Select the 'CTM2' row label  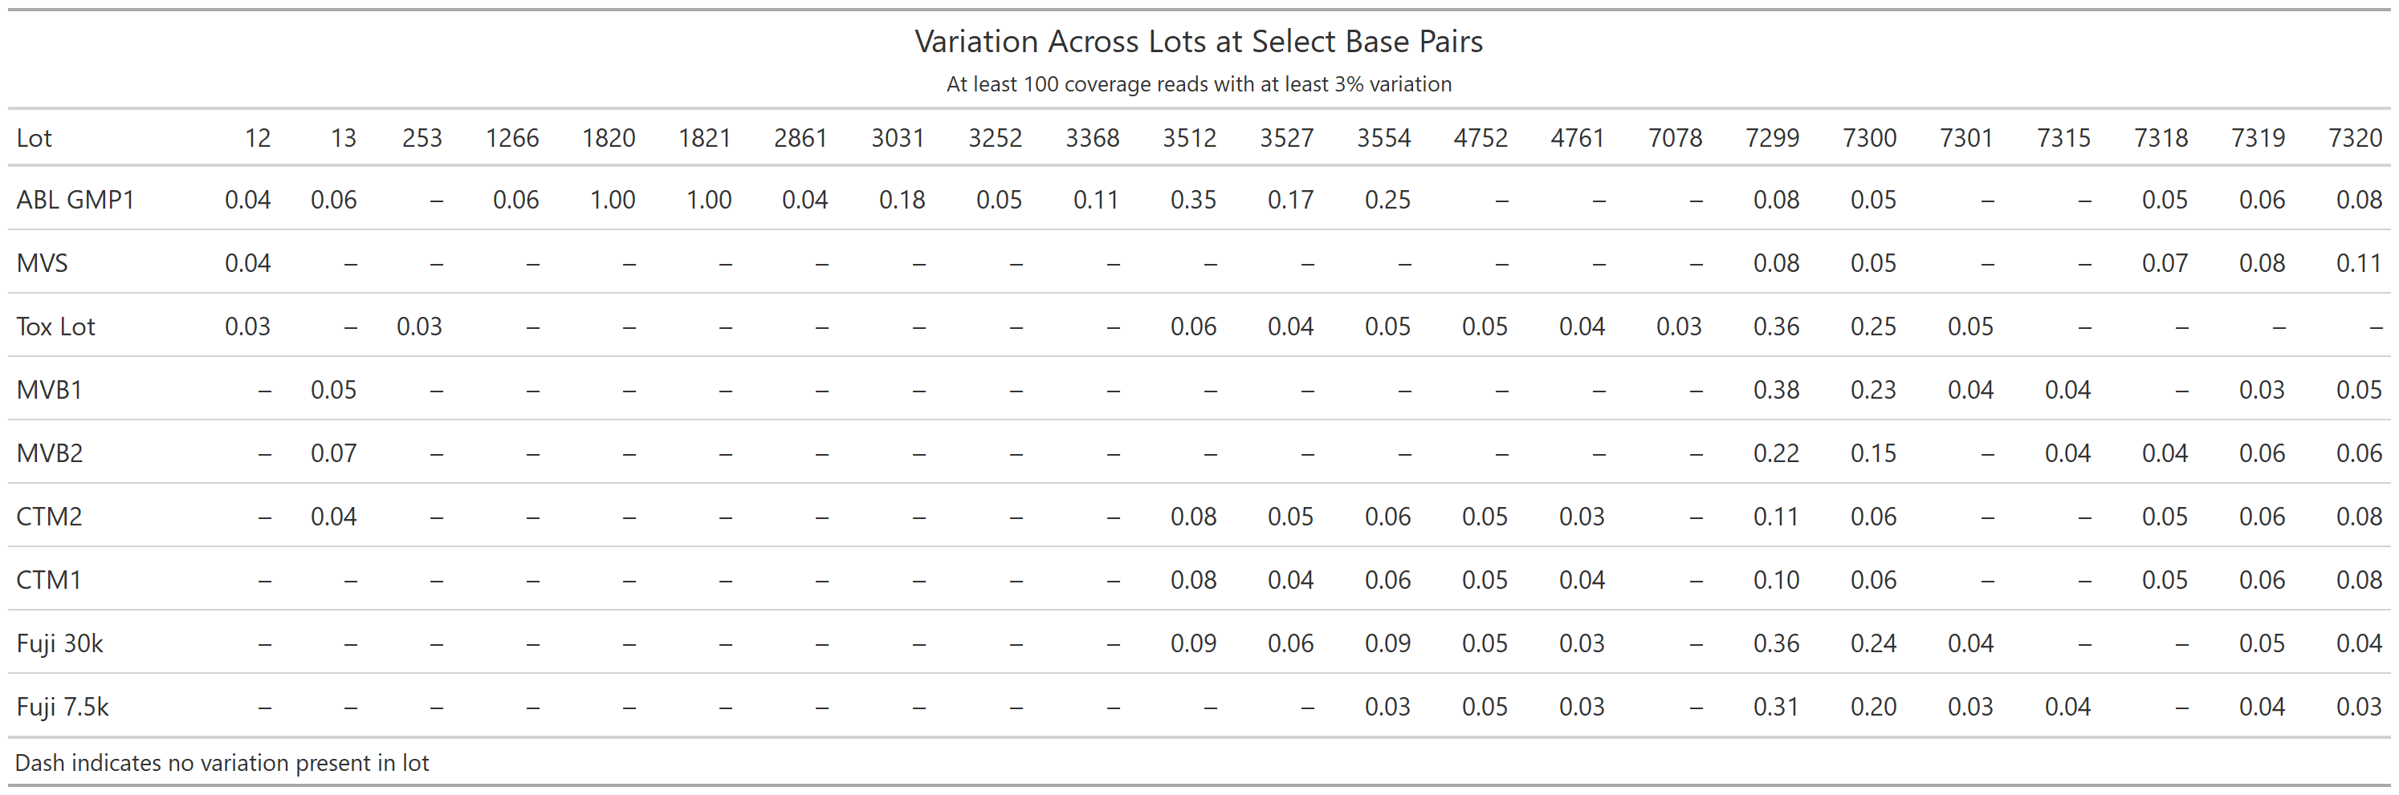(x=49, y=516)
